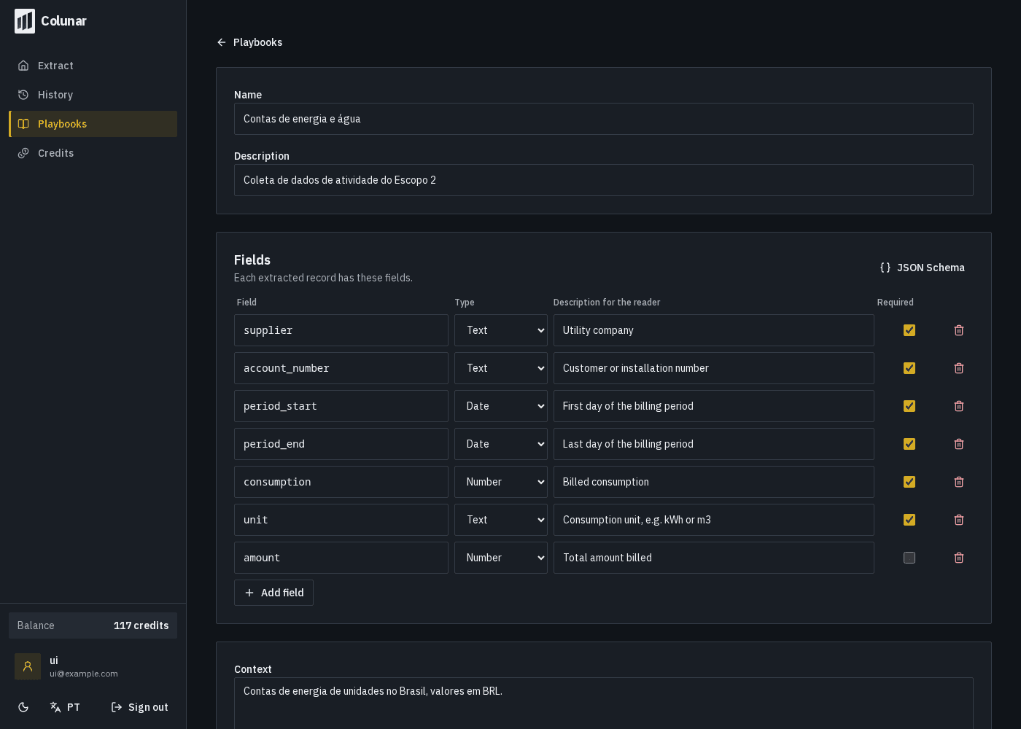Screen dimensions: 1021x729
Task: Edit the Description input field
Action: [604, 180]
